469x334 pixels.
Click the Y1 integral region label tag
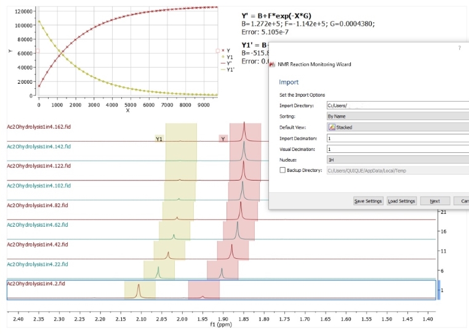coord(159,139)
